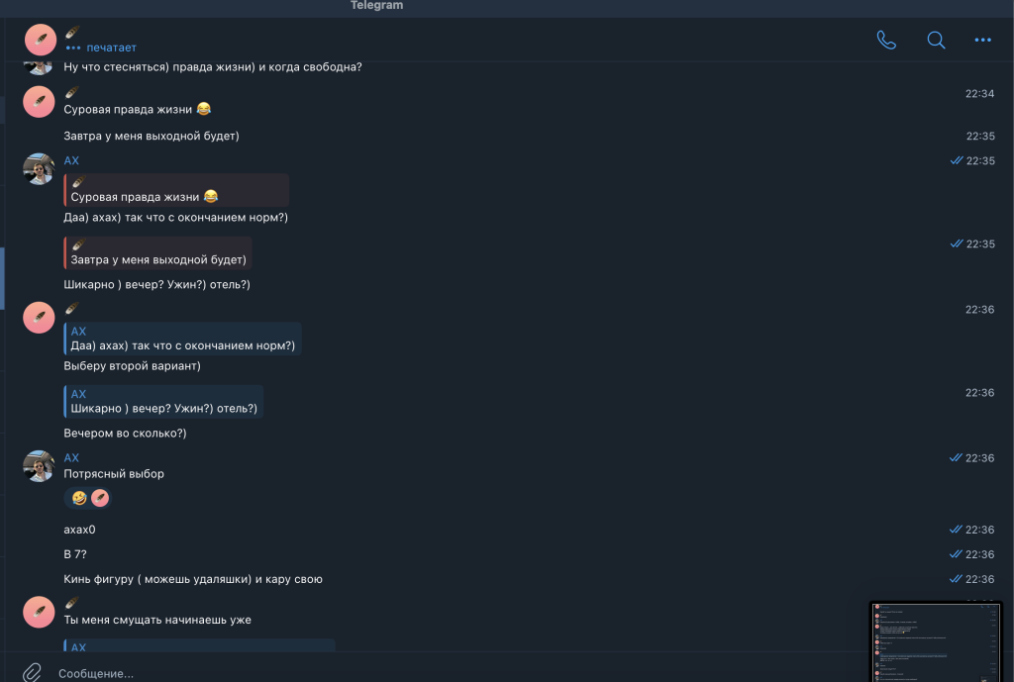Open the screenshot preview thumbnail in corner
This screenshot has height=682, width=1014.
(936, 641)
